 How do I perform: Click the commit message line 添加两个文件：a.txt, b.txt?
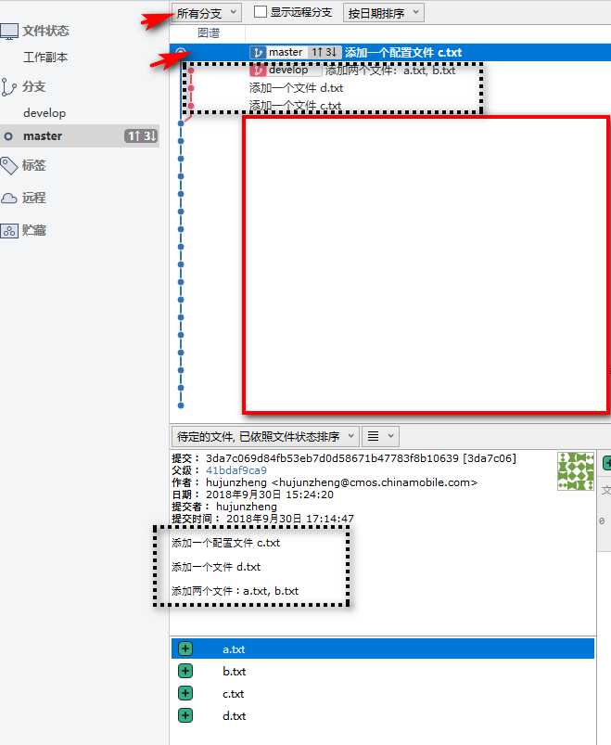click(x=235, y=591)
